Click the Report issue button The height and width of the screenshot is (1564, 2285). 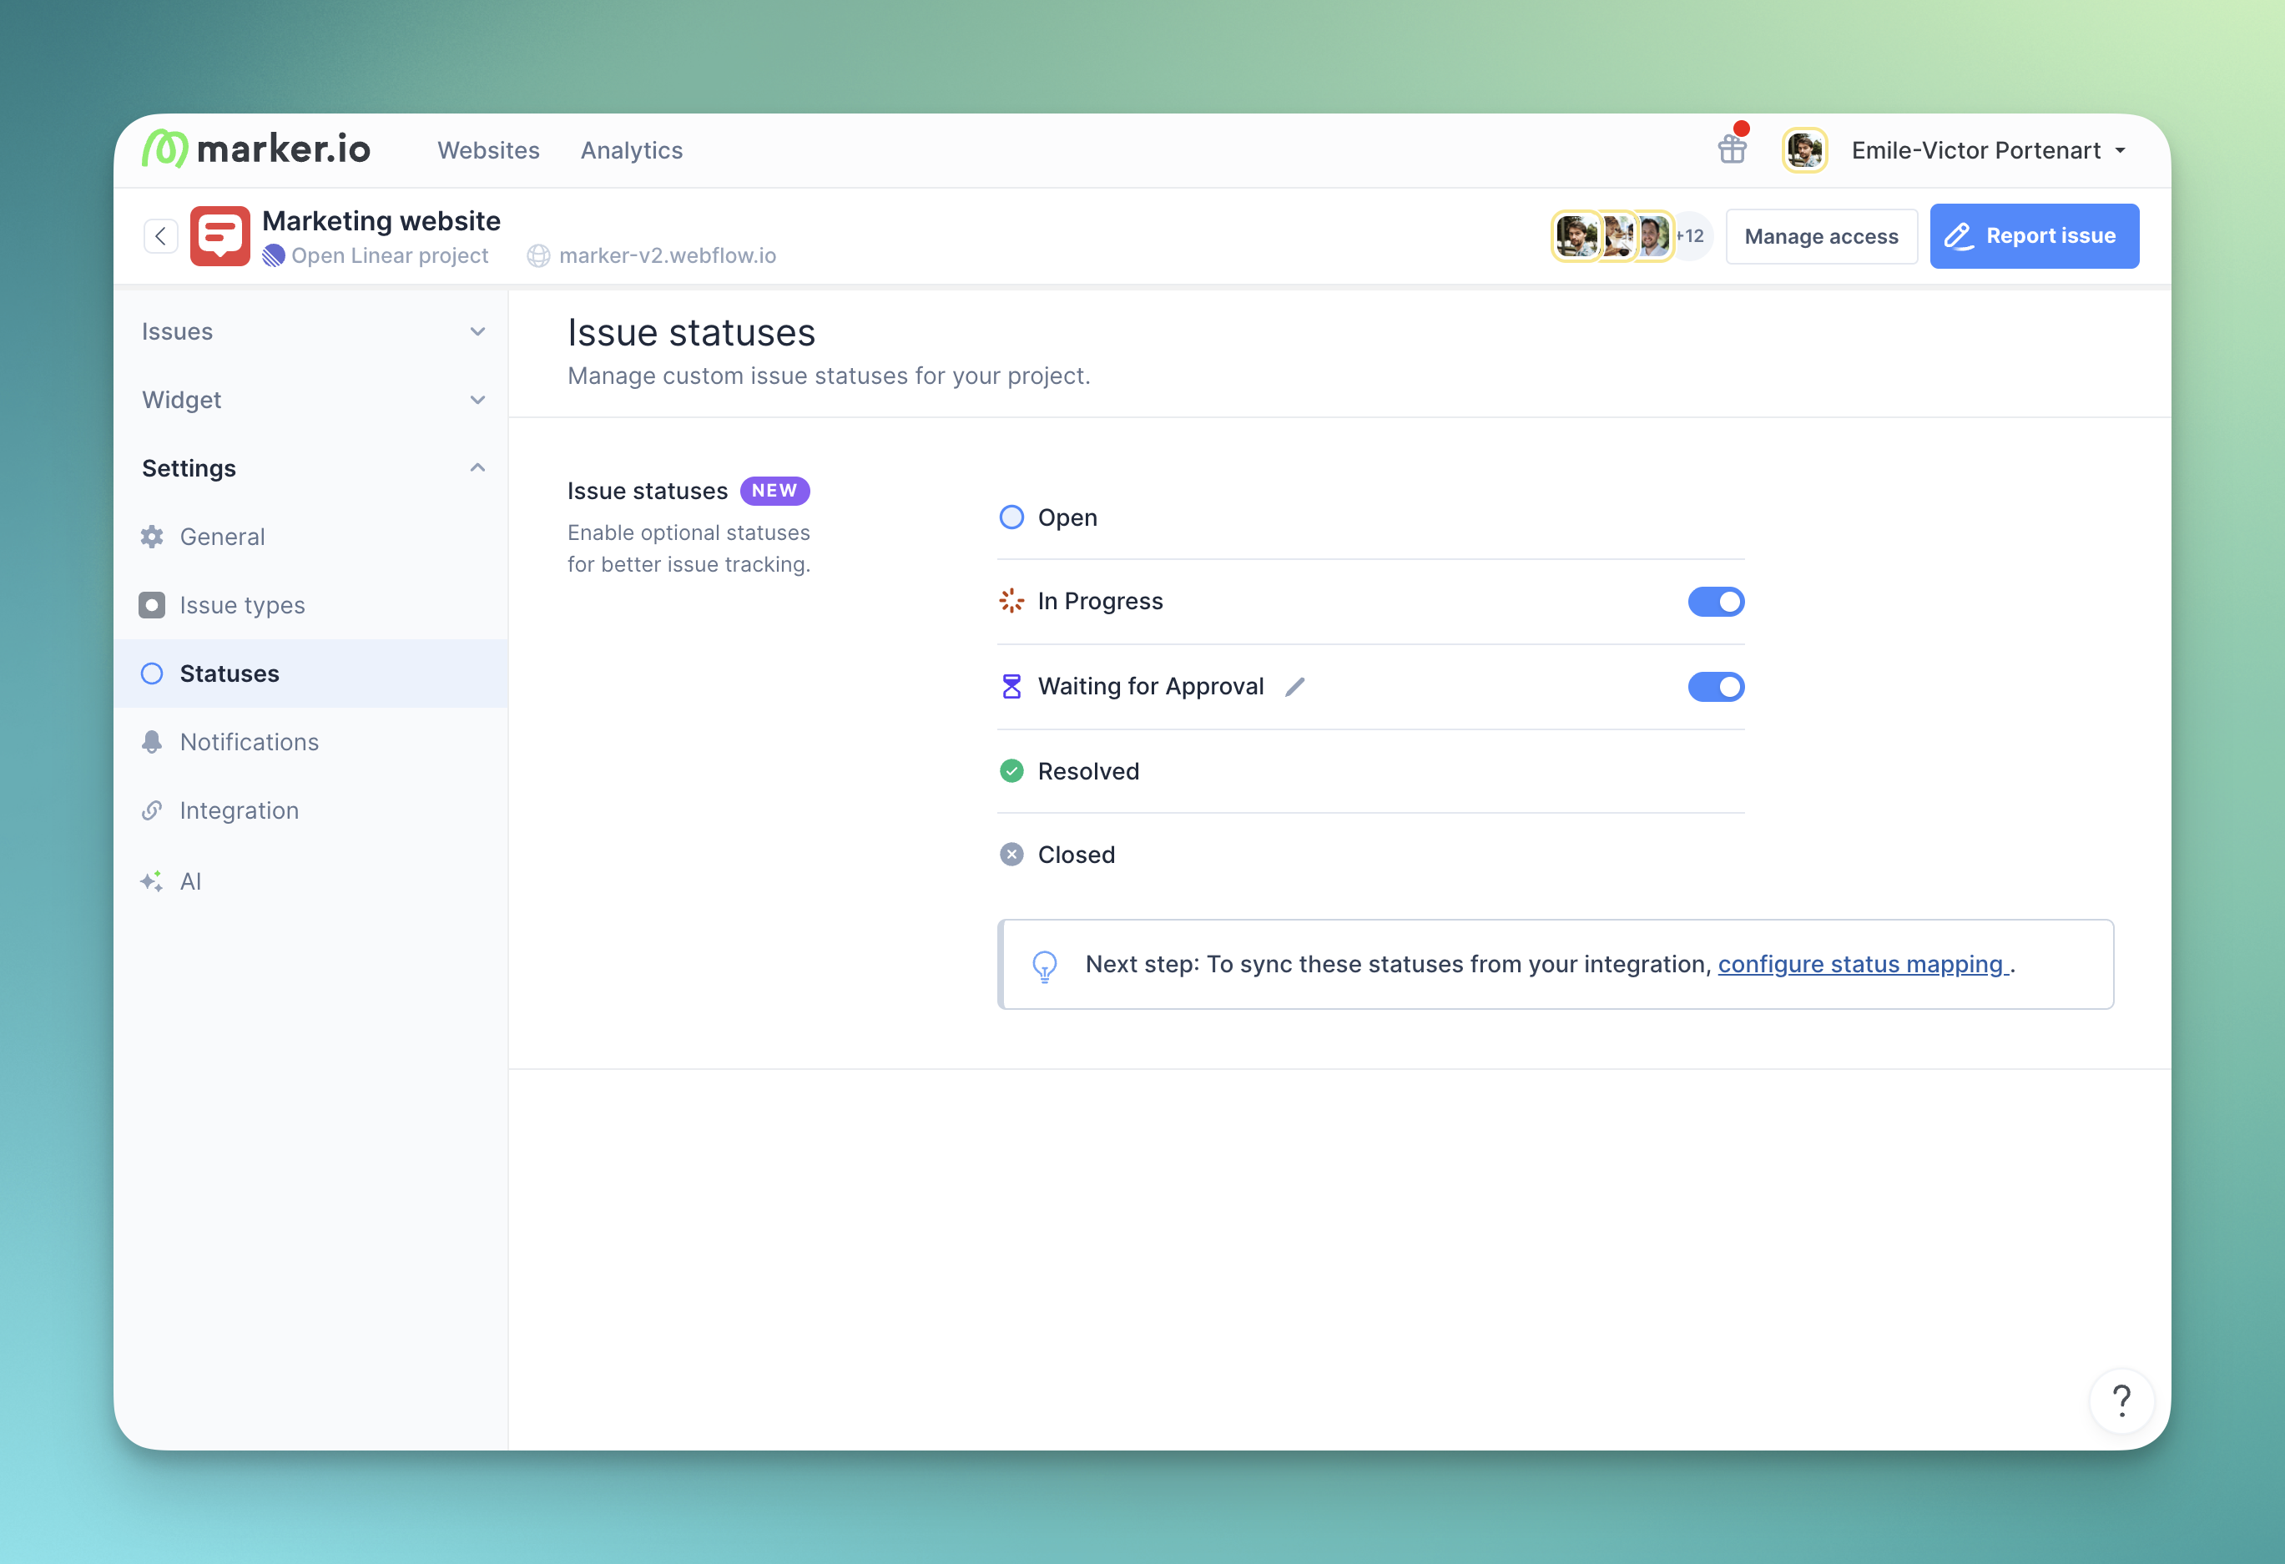tap(2033, 236)
